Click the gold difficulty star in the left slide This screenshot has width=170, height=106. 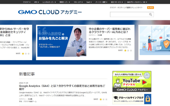[23, 54]
